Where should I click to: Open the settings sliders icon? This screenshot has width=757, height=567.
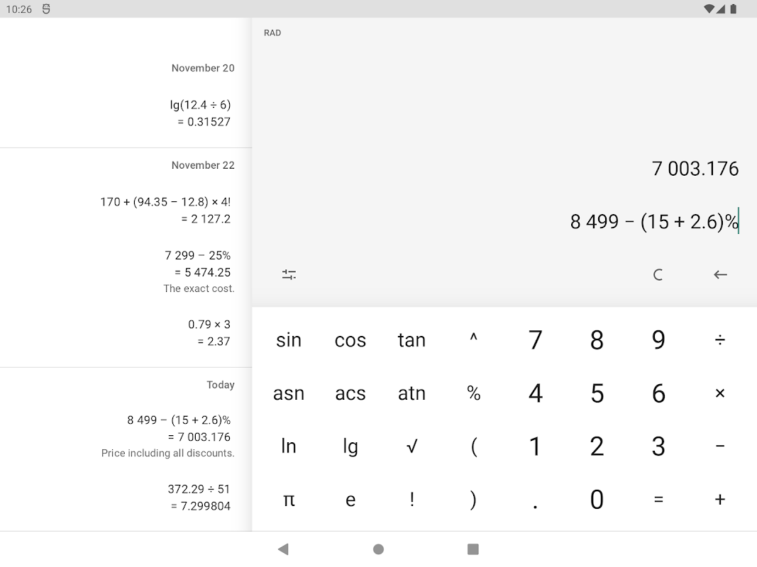pos(289,275)
